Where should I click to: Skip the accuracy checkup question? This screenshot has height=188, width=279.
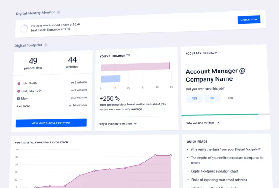pyautogui.click(x=231, y=98)
